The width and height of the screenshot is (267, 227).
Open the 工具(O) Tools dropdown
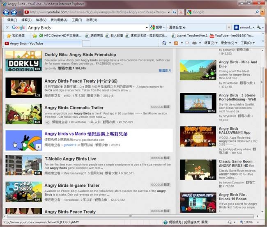click(248, 43)
